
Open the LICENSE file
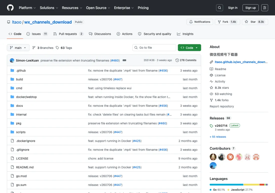click(x=22, y=158)
